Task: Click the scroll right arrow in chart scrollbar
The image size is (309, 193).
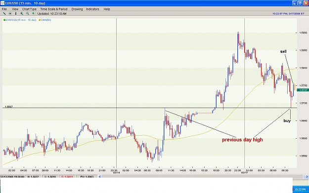Action: [x=307, y=177]
